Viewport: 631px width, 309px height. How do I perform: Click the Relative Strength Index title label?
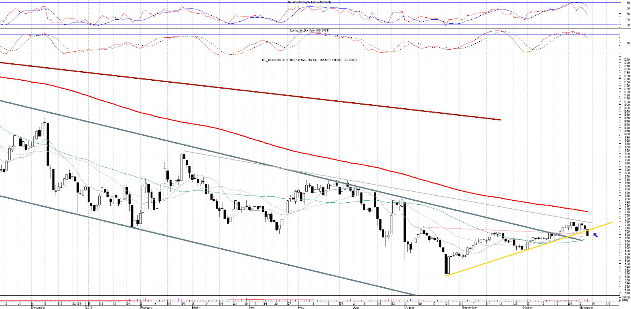click(x=309, y=2)
